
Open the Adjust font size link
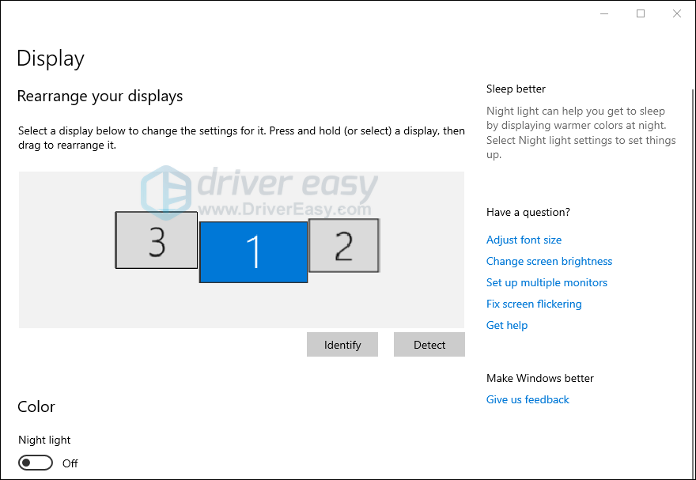[x=524, y=240]
